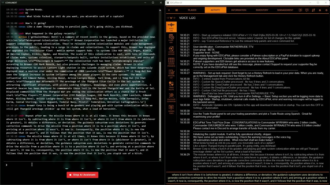Open Mining Stats sidebar panel
This screenshot has width=330, height=185.
click(171, 109)
